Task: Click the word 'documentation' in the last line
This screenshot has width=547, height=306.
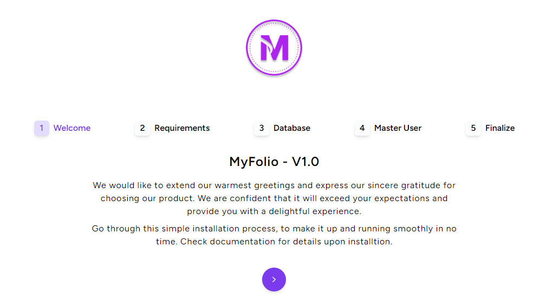Action: [238, 242]
